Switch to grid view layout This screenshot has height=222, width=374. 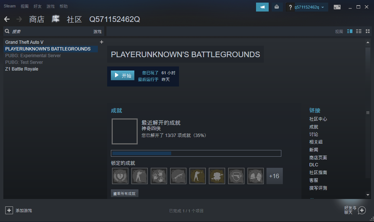click(368, 31)
